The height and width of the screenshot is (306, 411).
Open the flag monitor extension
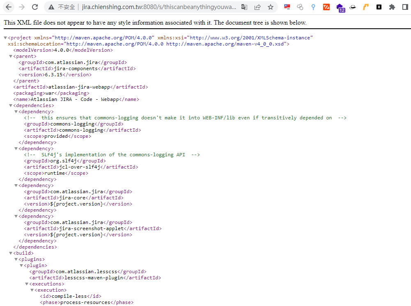click(x=287, y=7)
